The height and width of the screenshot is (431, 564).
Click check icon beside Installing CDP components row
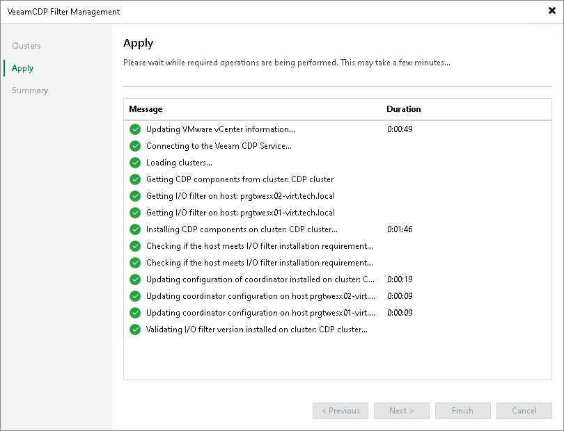(135, 229)
